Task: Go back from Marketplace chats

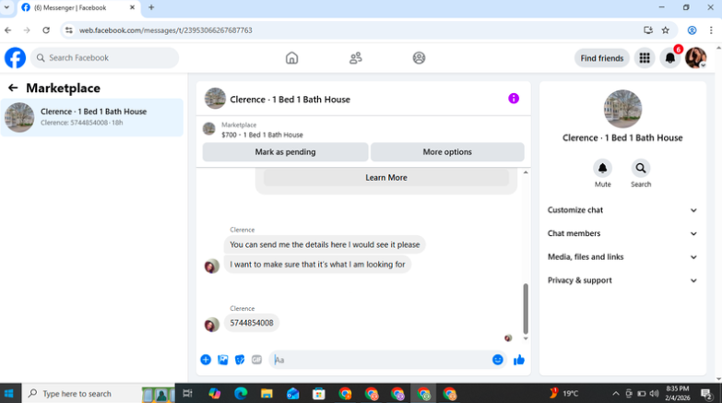Action: pyautogui.click(x=13, y=88)
